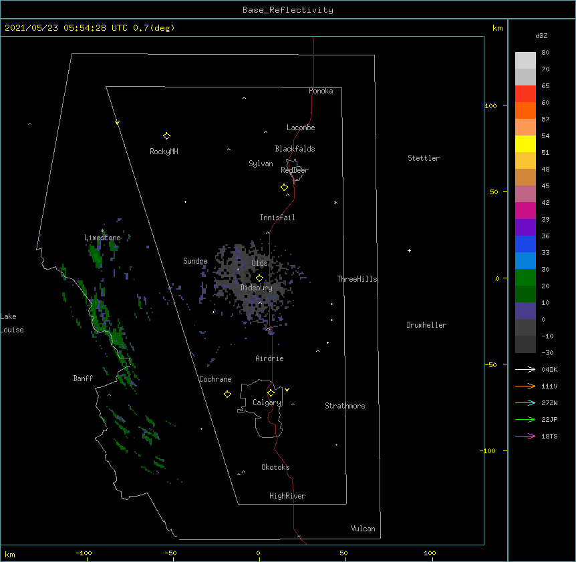Click the Calgary city label
Viewport: 576px width, 562px height.
(267, 402)
